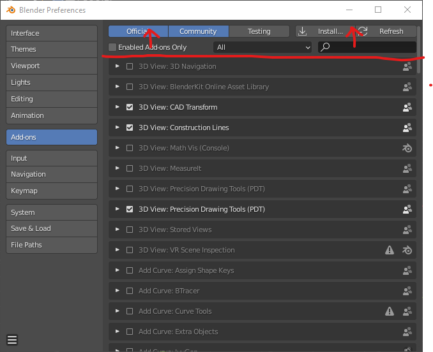Expand Add Curve: Assign Shape Keys details

(x=118, y=270)
